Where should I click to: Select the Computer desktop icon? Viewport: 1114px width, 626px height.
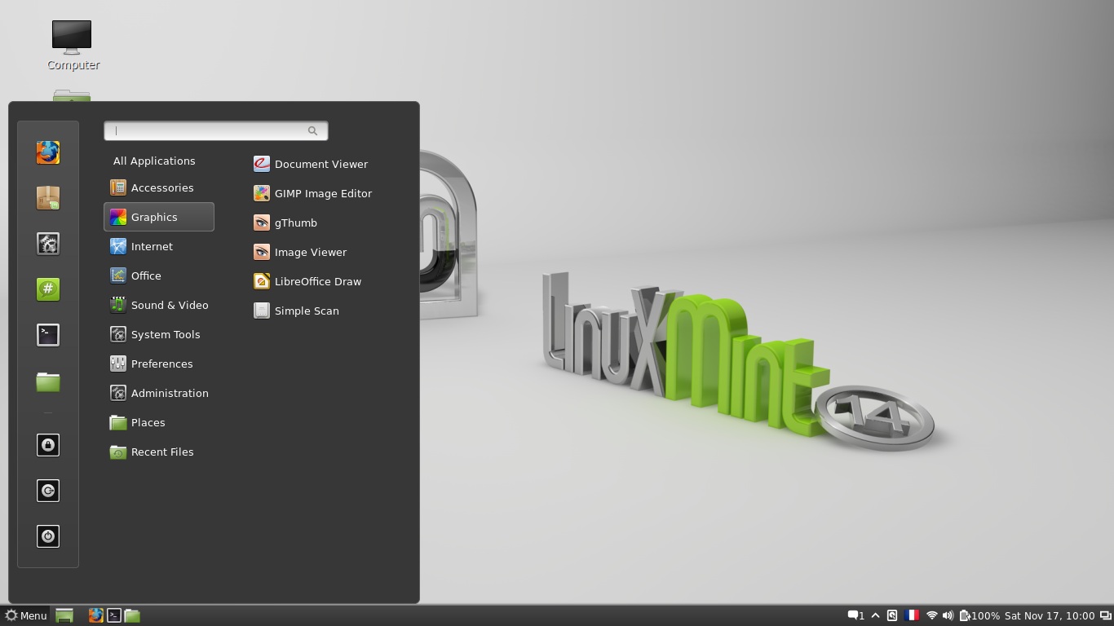[x=73, y=46]
